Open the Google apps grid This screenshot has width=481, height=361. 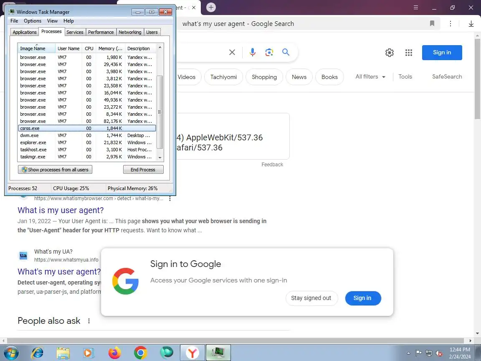tap(409, 53)
